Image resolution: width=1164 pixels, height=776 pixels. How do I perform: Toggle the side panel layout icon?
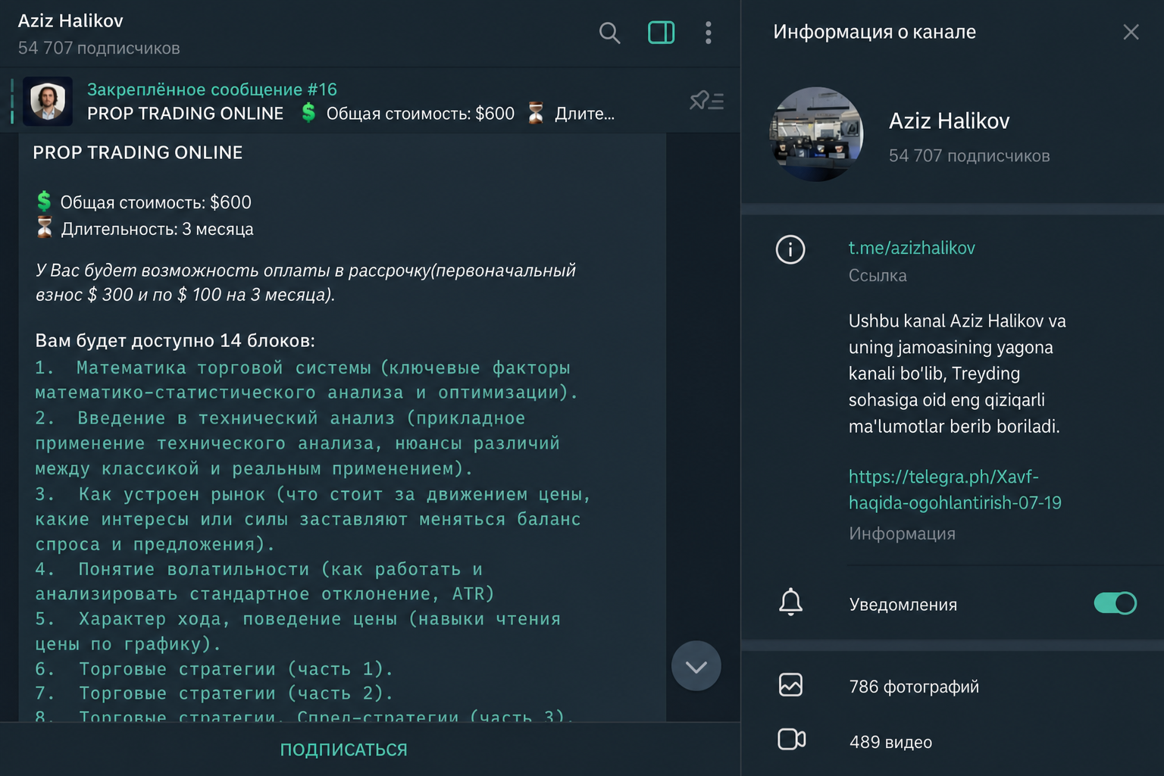pyautogui.click(x=661, y=33)
